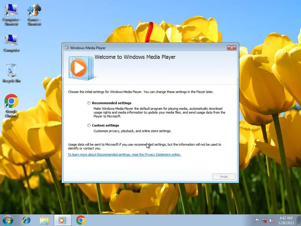Viewport: 301px width, 226px height.
Task: Open the clock showing 4:42 AM
Action: pyautogui.click(x=286, y=220)
